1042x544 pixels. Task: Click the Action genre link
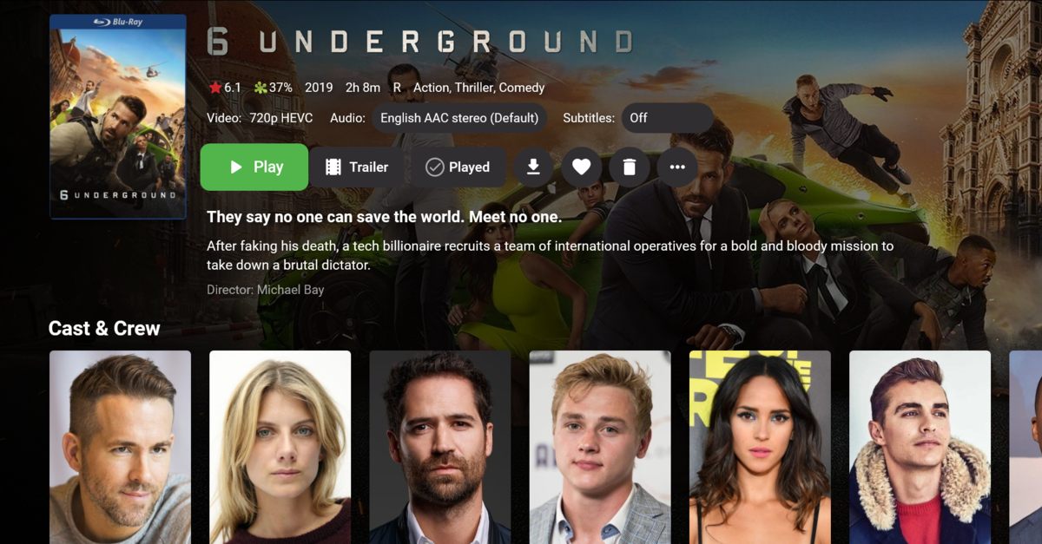coord(431,88)
